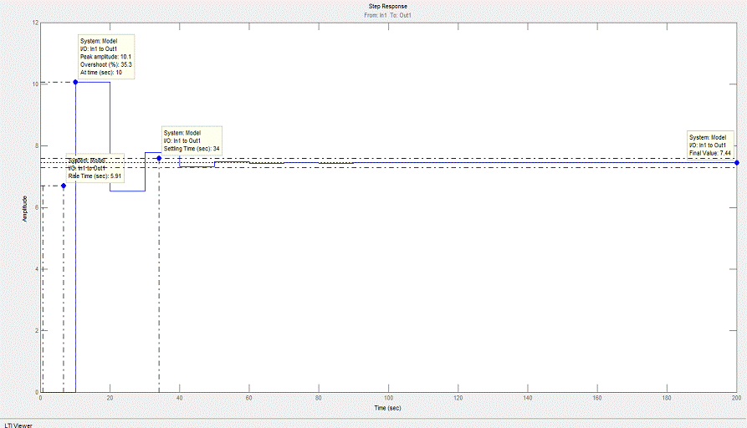Select the Final Value 7.44 data tip
Viewport: 747px width, 428px height.
(x=710, y=145)
